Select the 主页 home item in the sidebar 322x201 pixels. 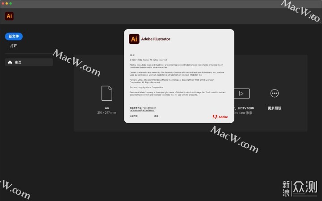click(x=29, y=62)
